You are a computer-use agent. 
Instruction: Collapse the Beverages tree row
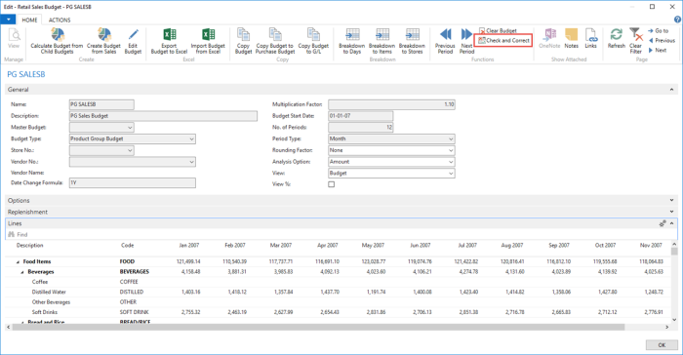[x=22, y=272]
